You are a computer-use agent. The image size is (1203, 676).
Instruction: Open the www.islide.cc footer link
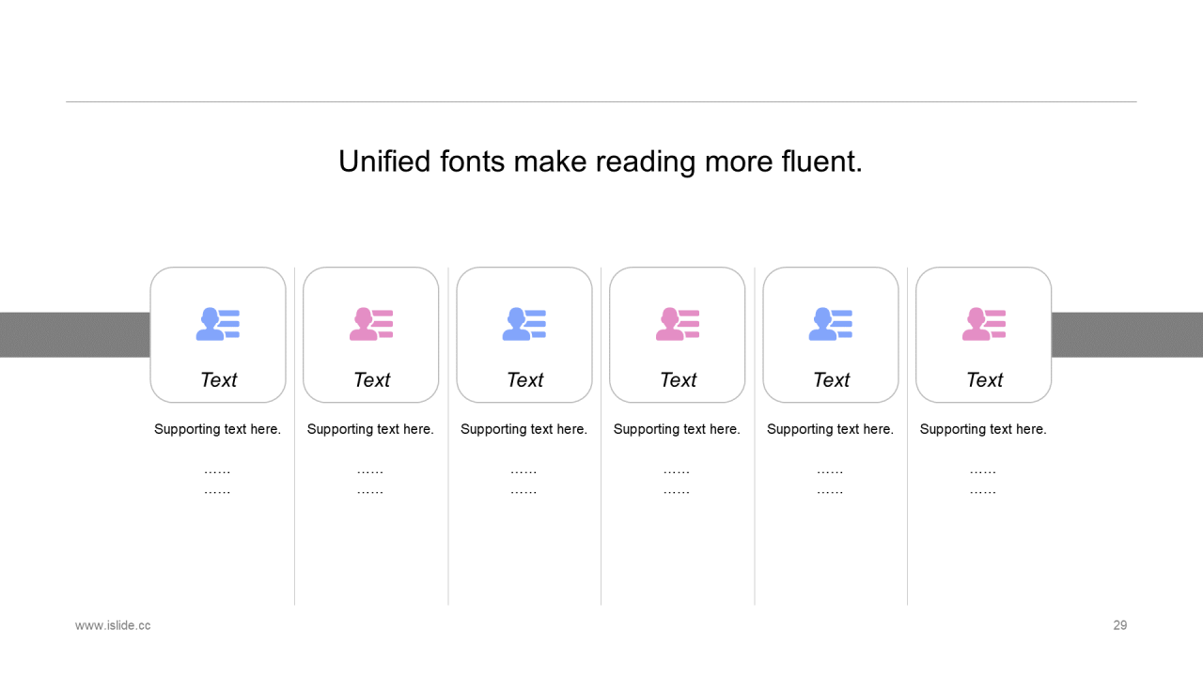pos(113,625)
